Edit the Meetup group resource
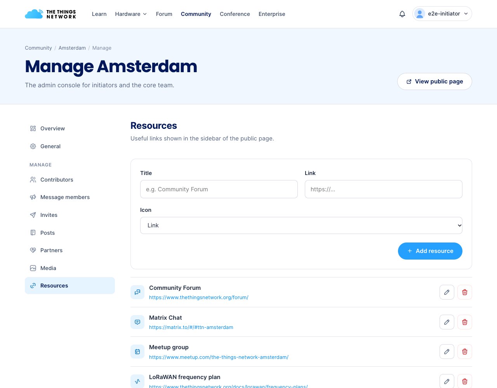This screenshot has width=497, height=388. coord(447,352)
